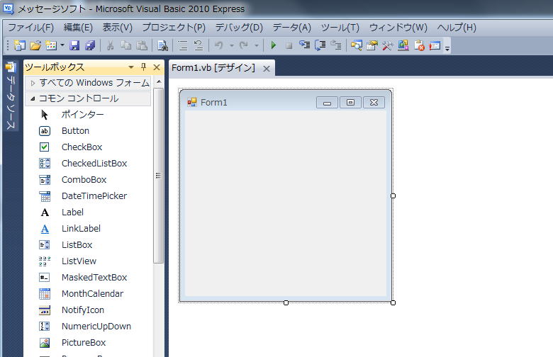Open the Add New Item dropdown arrow

(62, 45)
